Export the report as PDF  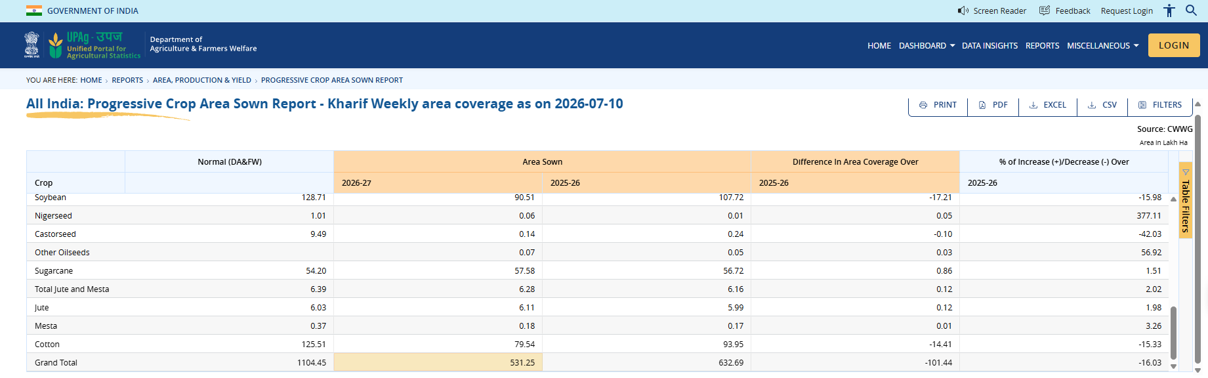993,105
